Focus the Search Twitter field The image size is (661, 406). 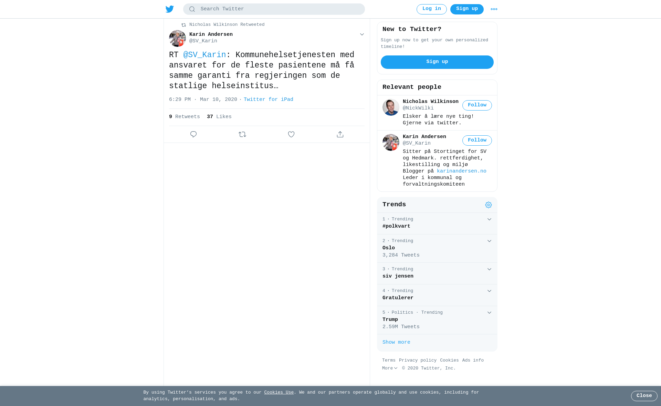point(274,9)
